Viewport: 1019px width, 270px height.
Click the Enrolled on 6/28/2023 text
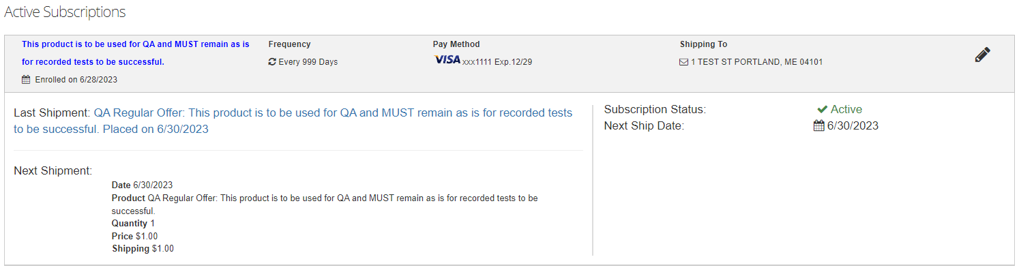[76, 80]
